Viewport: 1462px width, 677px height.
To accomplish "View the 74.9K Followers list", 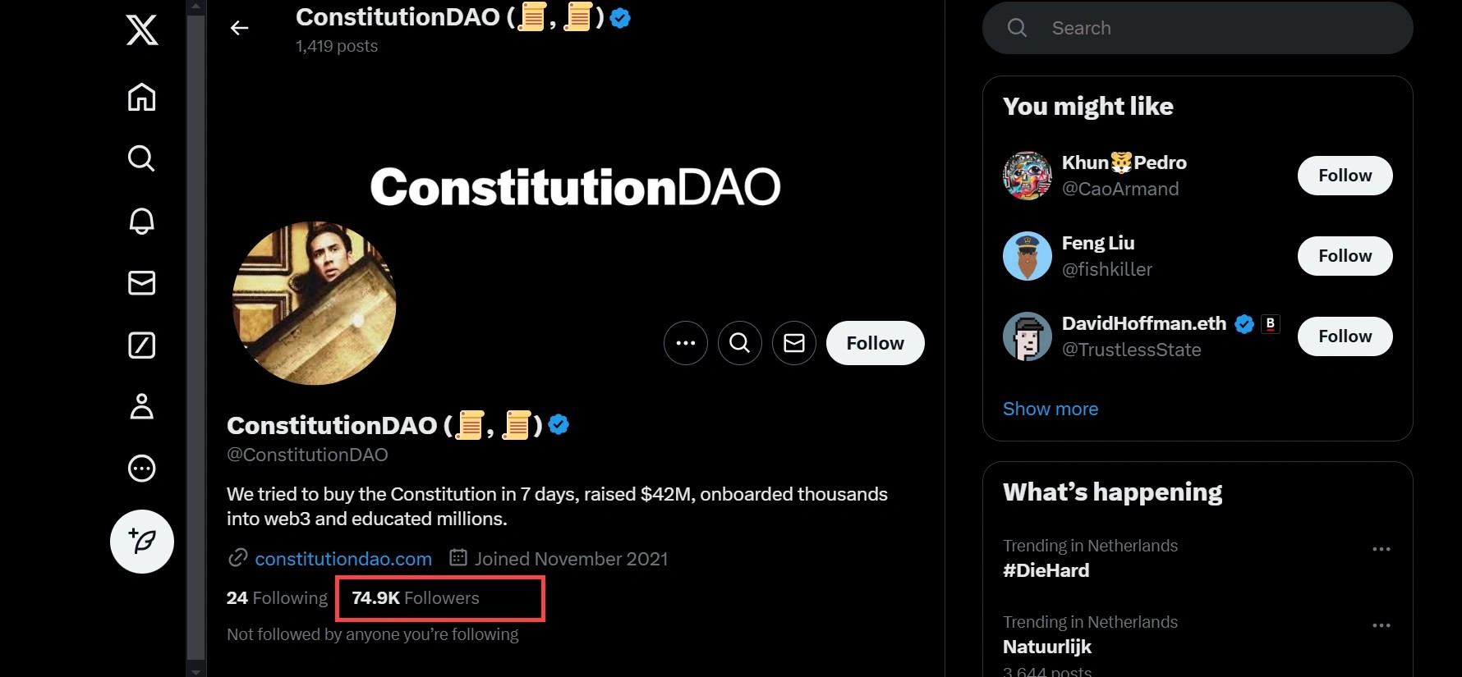I will pyautogui.click(x=416, y=598).
